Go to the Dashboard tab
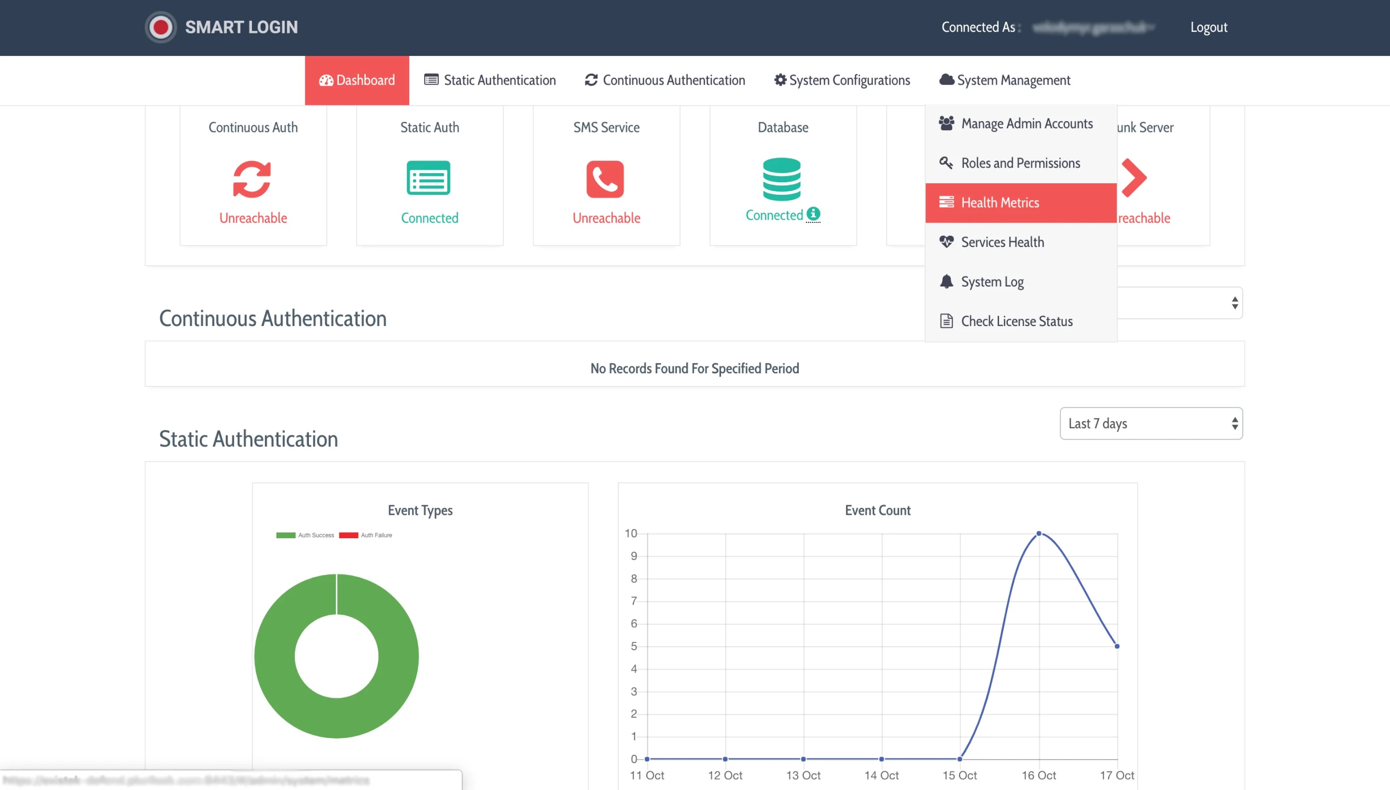1390x790 pixels. pos(357,80)
